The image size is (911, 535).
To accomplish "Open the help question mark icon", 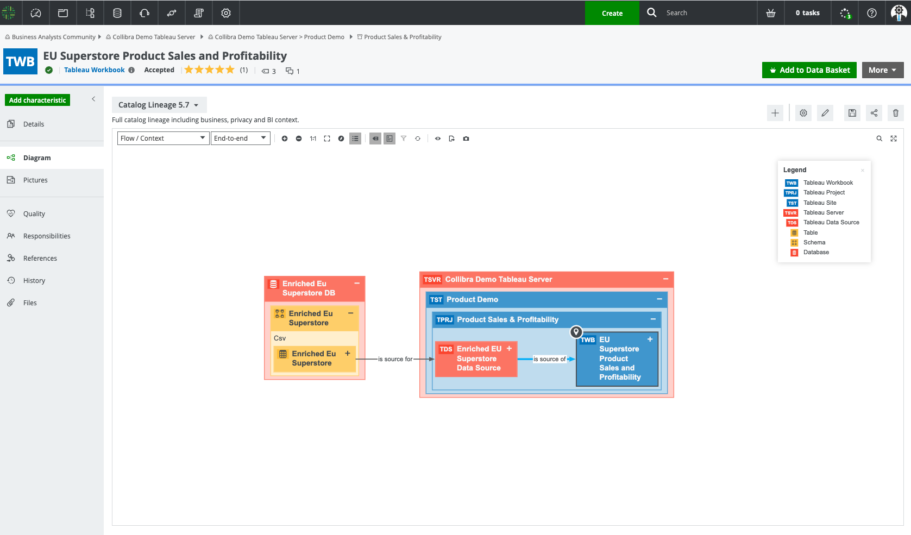I will 872,13.
